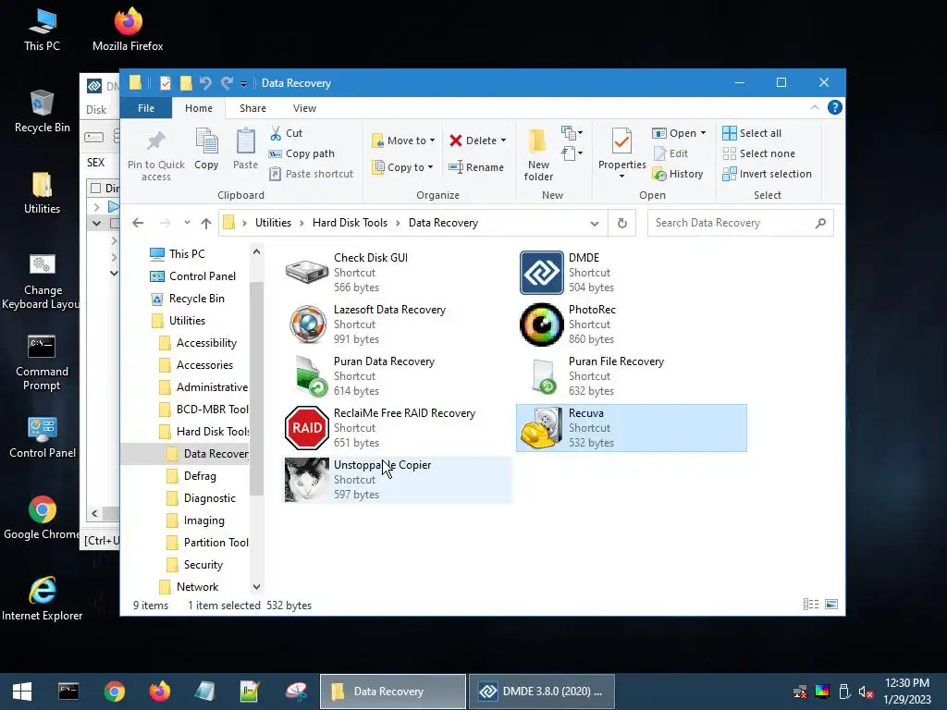Click the Cut scissors icon

tap(276, 133)
